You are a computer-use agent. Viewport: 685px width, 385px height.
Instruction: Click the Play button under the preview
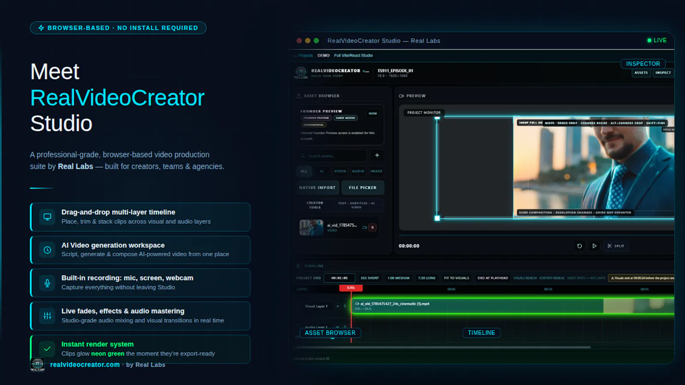point(594,246)
